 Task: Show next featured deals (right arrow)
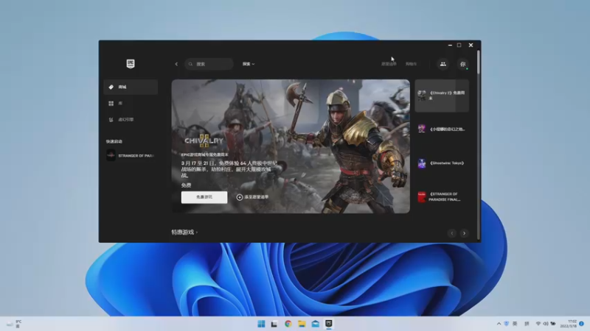pyautogui.click(x=465, y=233)
